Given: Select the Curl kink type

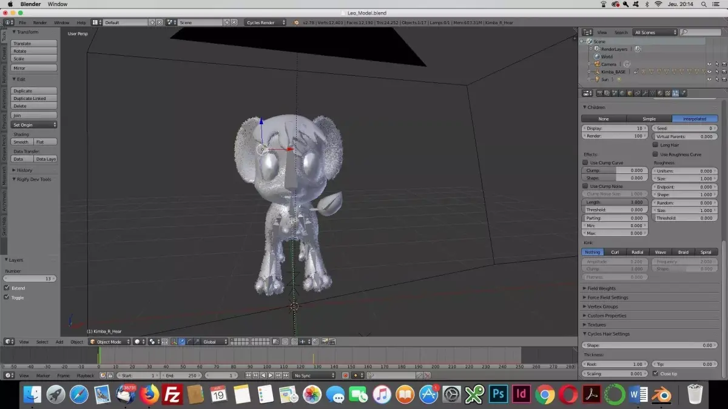Looking at the screenshot, I should tap(615, 252).
